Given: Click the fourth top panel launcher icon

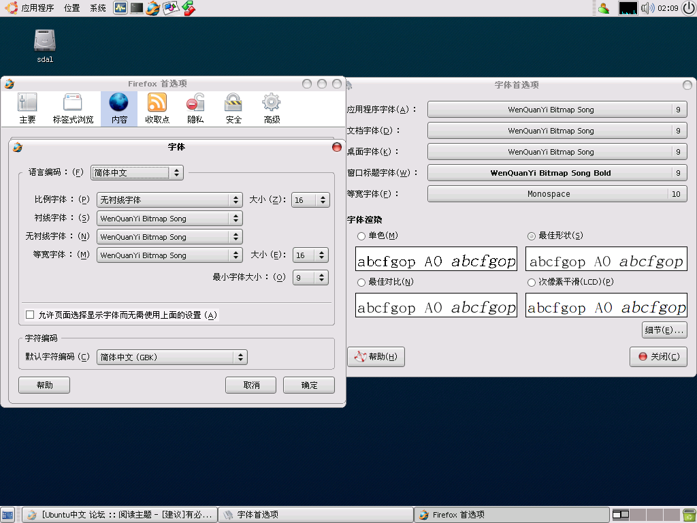Looking at the screenshot, I should point(171,8).
